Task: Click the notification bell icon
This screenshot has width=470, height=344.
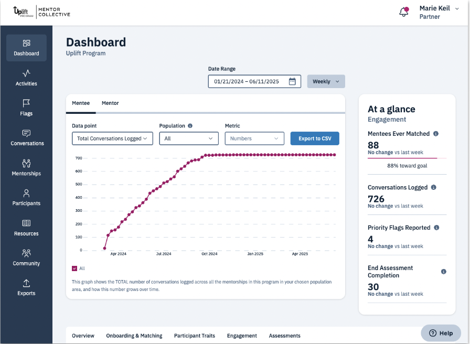Action: [x=403, y=12]
